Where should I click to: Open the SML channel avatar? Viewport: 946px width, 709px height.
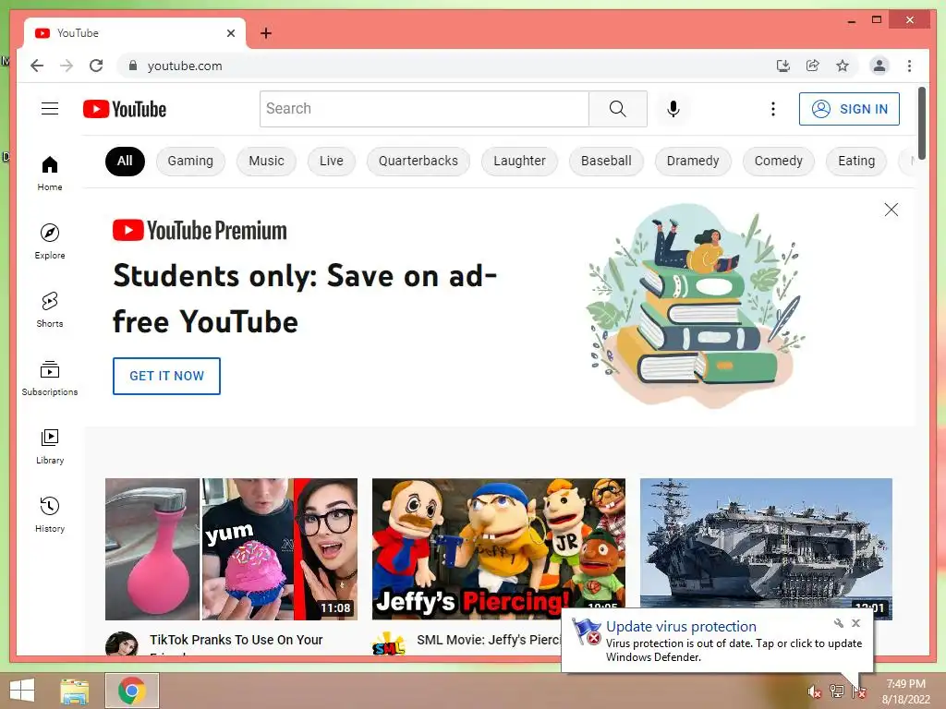click(x=389, y=643)
